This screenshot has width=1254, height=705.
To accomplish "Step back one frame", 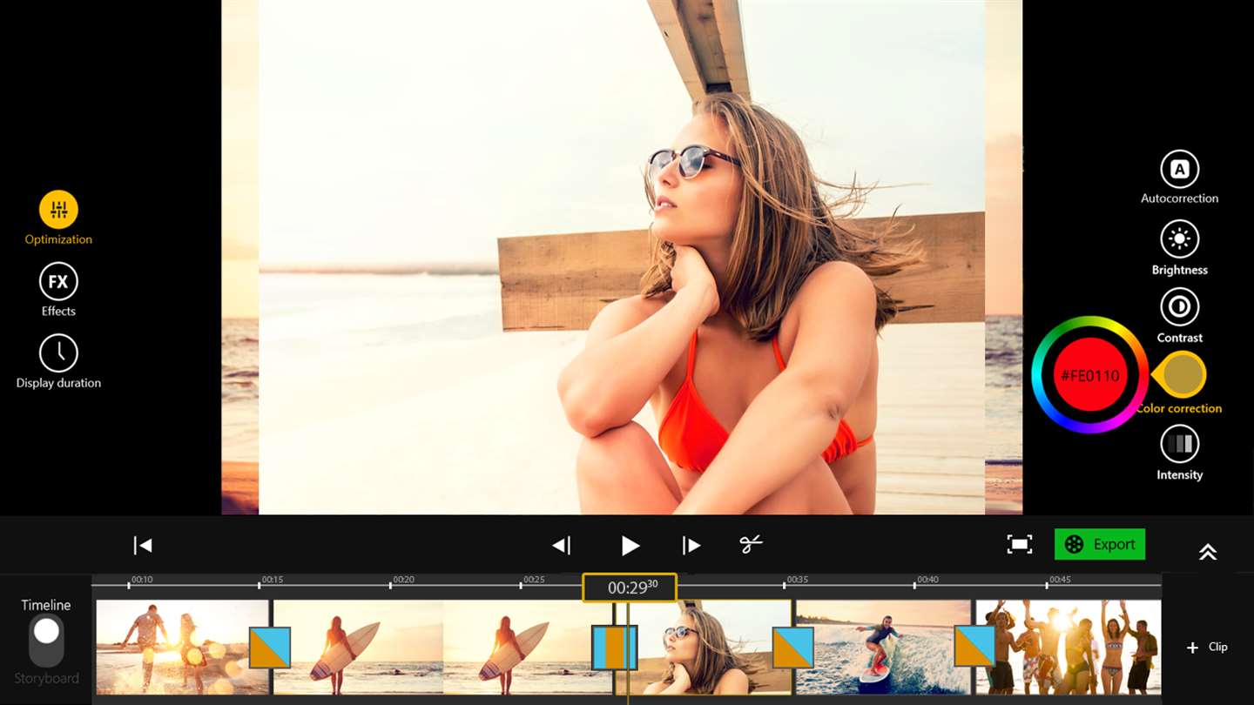I will (562, 545).
